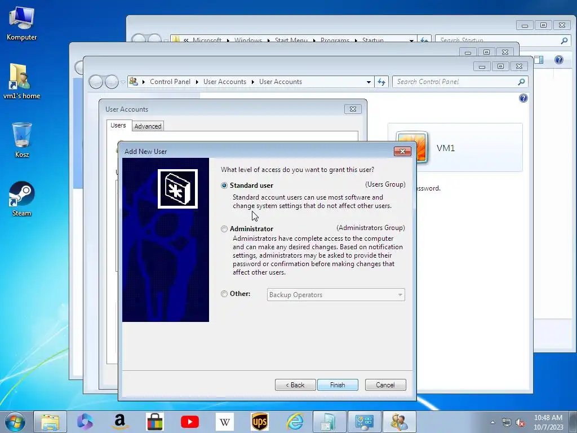The image size is (577, 433).
Task: Open the YouTube taskbar shortcut
Action: [190, 422]
